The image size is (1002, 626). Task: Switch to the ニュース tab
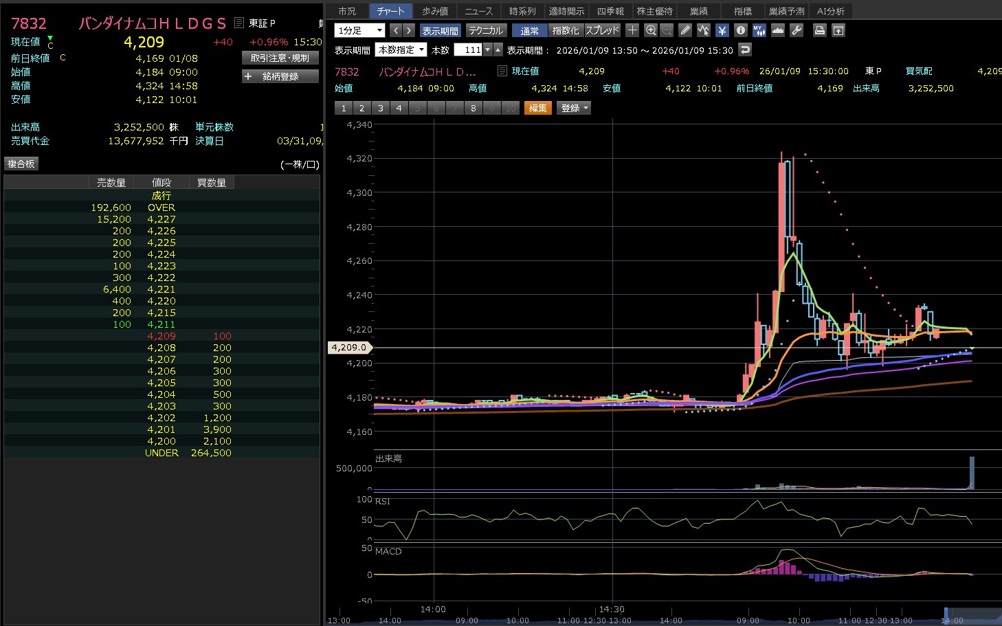478,11
